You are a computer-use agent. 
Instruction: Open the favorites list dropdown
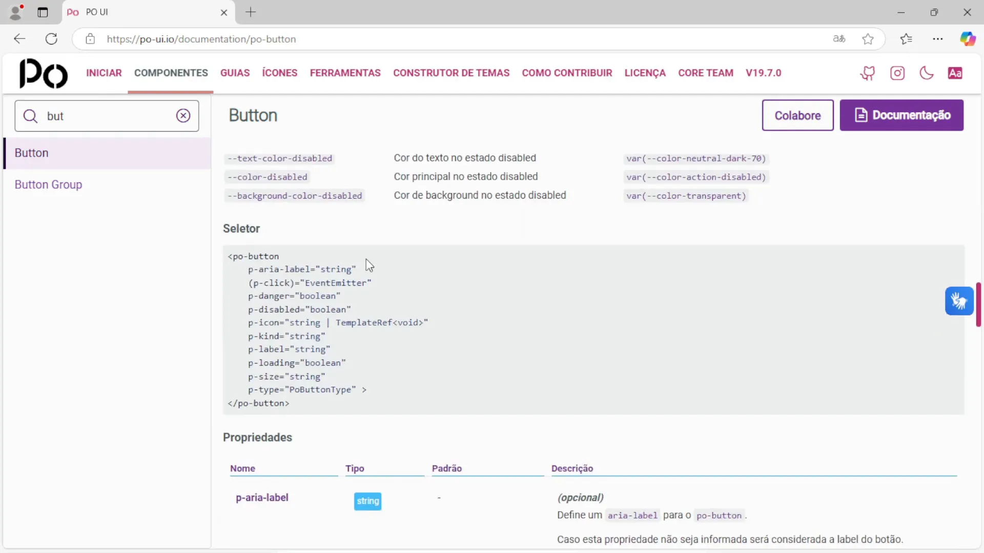point(906,38)
